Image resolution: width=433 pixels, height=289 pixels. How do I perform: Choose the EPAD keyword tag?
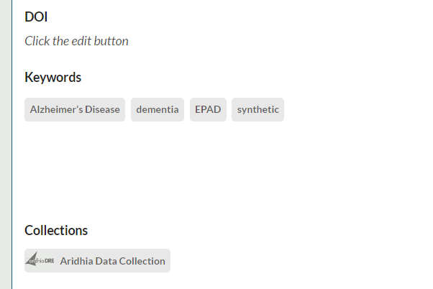[x=208, y=110]
